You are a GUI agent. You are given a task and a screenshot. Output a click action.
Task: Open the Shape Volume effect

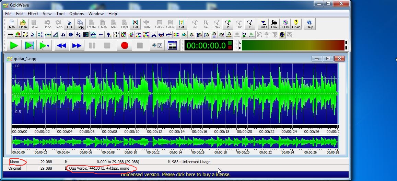[x=229, y=35]
